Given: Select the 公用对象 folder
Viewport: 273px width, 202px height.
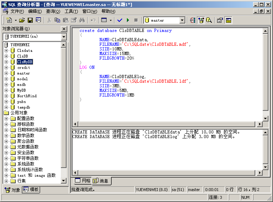Looking at the screenshot, I should pyautogui.click(x=19, y=113).
